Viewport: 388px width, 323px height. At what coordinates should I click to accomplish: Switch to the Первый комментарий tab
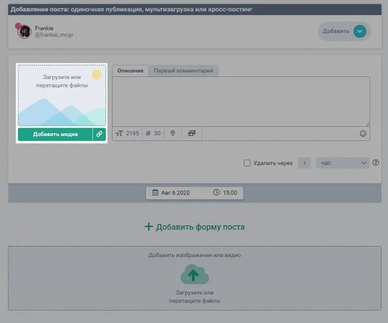pos(183,71)
